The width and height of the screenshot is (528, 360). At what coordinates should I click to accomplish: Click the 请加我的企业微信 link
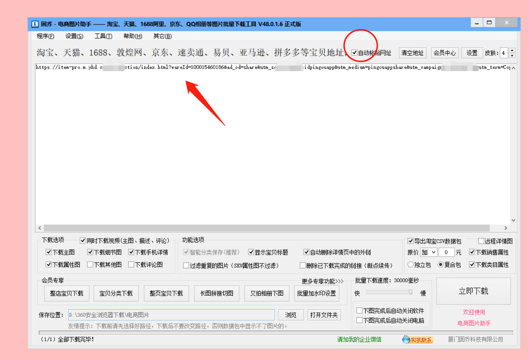coord(359,339)
